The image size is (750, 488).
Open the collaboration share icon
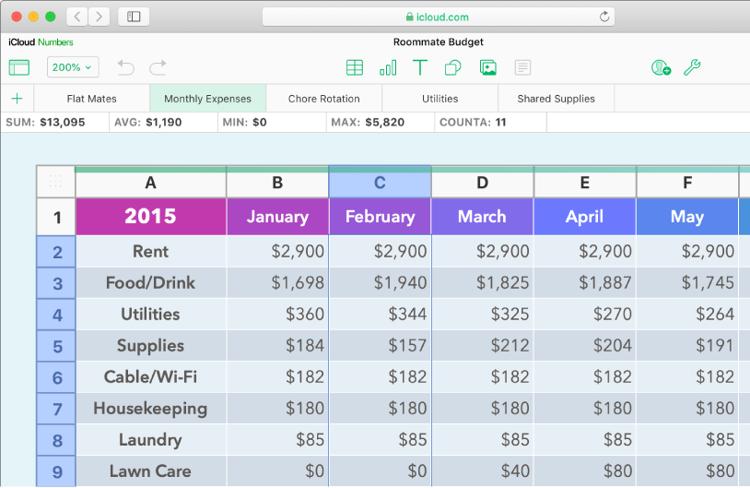click(x=661, y=67)
